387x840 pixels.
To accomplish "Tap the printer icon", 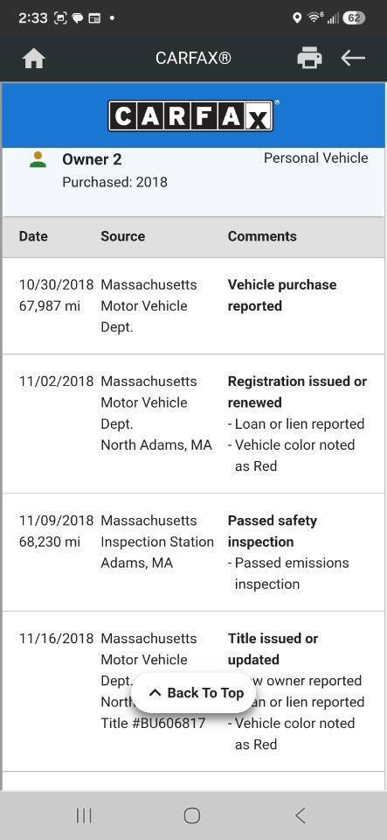I will (309, 58).
